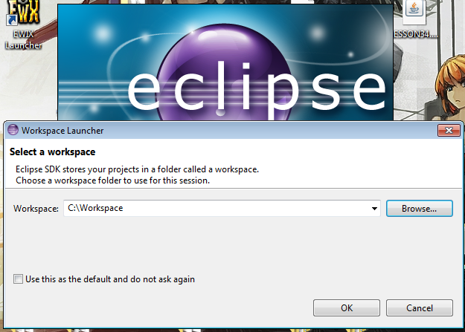Click the 'Select a workspace' heading
Viewport: 465px width, 332px height.
53,152
